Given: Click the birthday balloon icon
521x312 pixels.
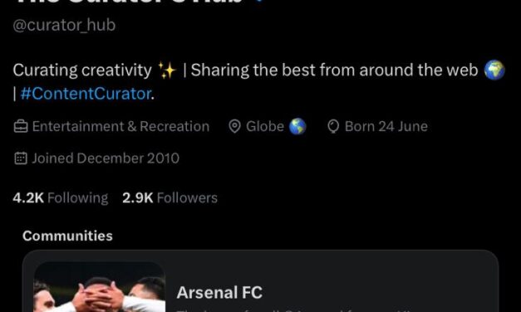Looking at the screenshot, I should (333, 126).
